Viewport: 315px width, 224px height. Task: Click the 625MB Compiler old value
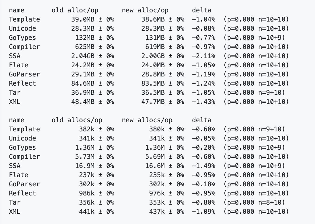[85, 47]
